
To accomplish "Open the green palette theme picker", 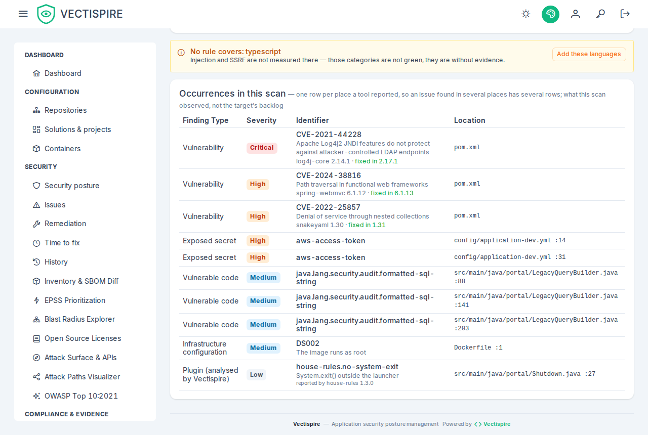I will click(x=550, y=14).
